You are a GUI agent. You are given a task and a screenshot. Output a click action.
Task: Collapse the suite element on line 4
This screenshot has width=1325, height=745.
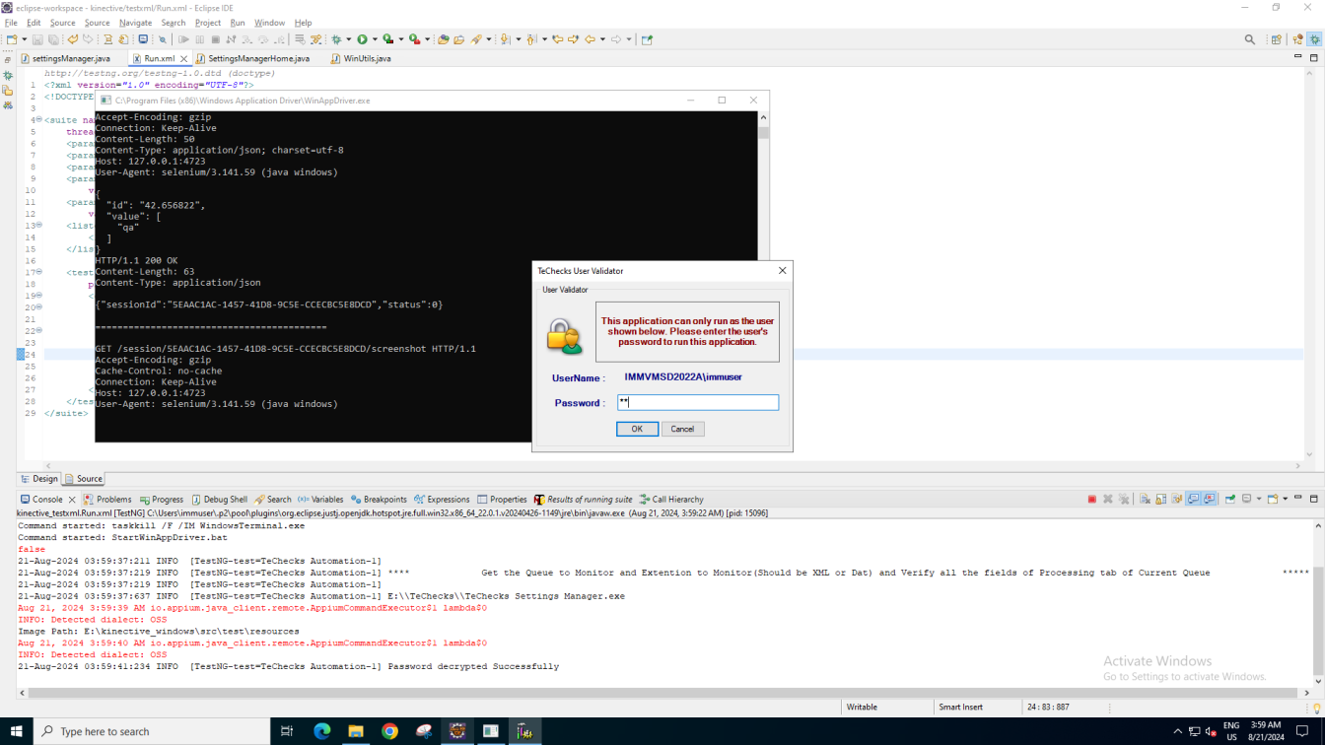(x=38, y=120)
